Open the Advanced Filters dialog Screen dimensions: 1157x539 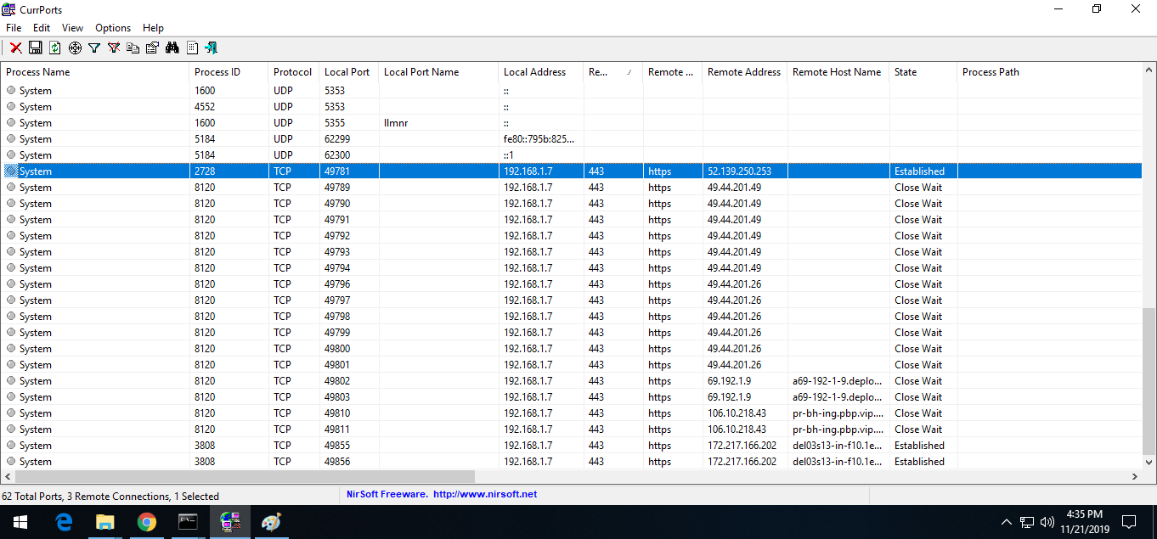pos(93,48)
